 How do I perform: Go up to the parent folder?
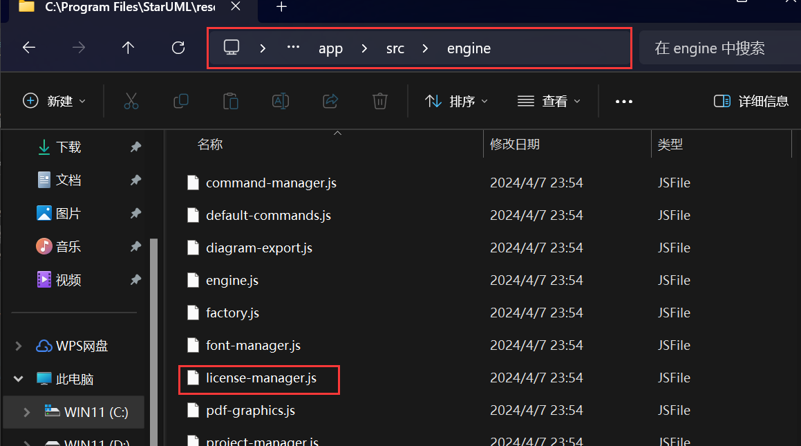click(x=128, y=47)
